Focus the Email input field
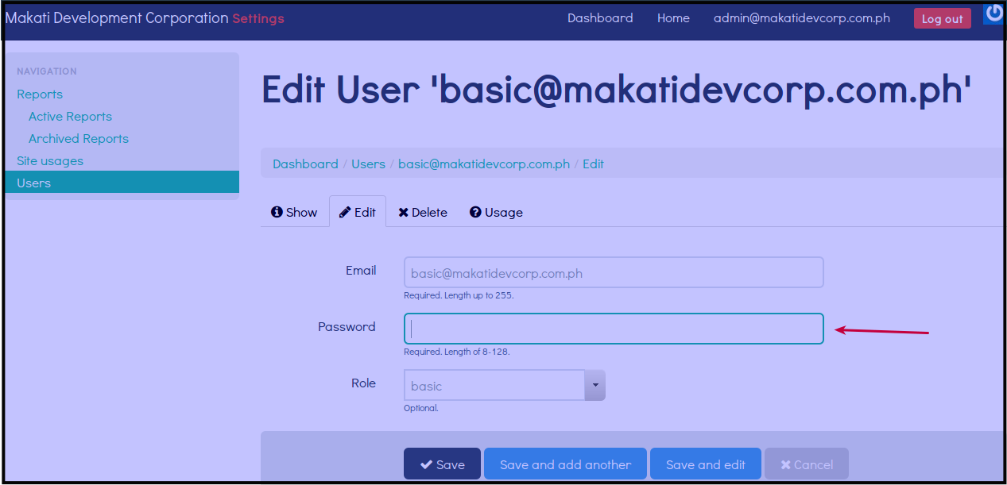 614,272
